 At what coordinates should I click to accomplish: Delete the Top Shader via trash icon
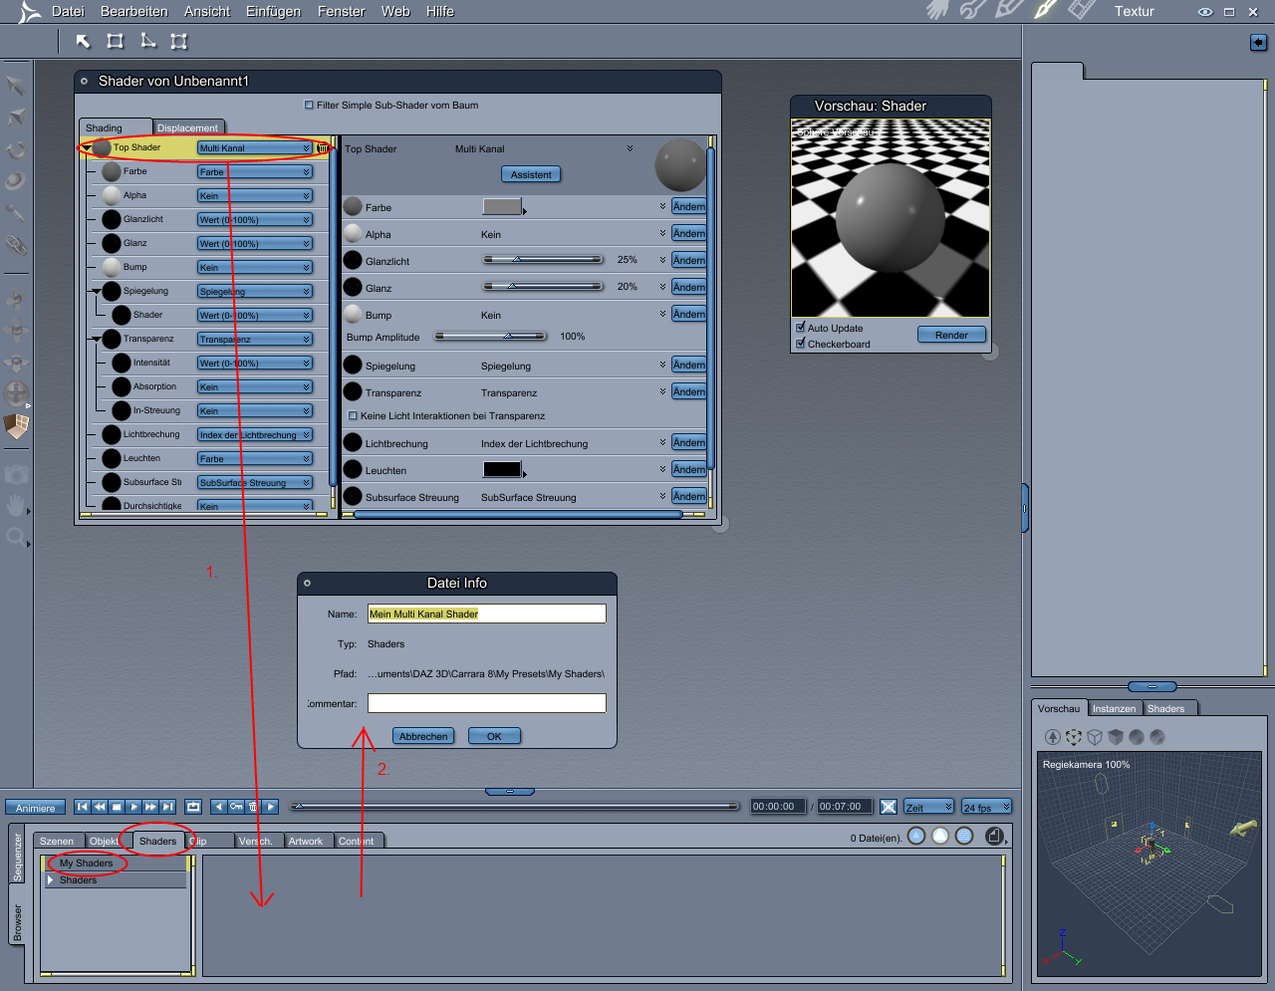click(323, 147)
